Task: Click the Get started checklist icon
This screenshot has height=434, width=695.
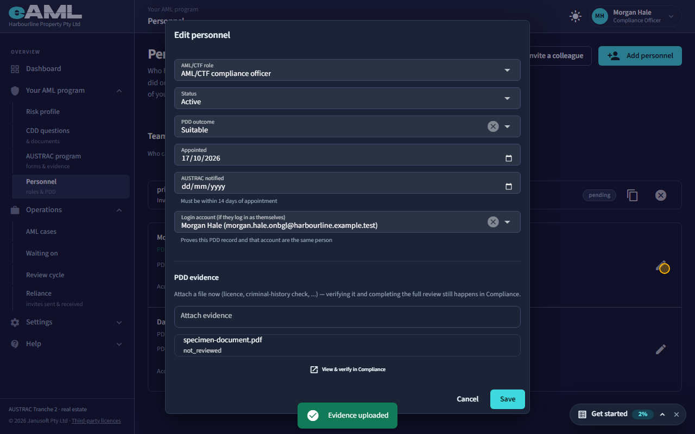Action: click(582, 414)
